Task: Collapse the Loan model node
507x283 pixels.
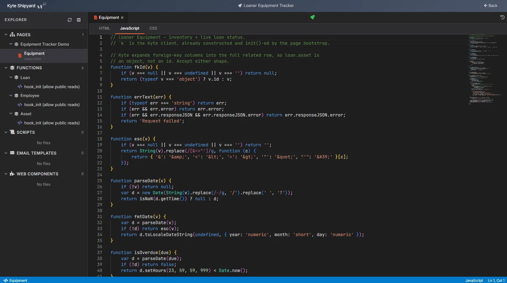Action: [11, 77]
